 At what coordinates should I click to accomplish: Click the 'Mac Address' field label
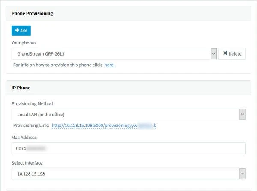tap(24, 137)
